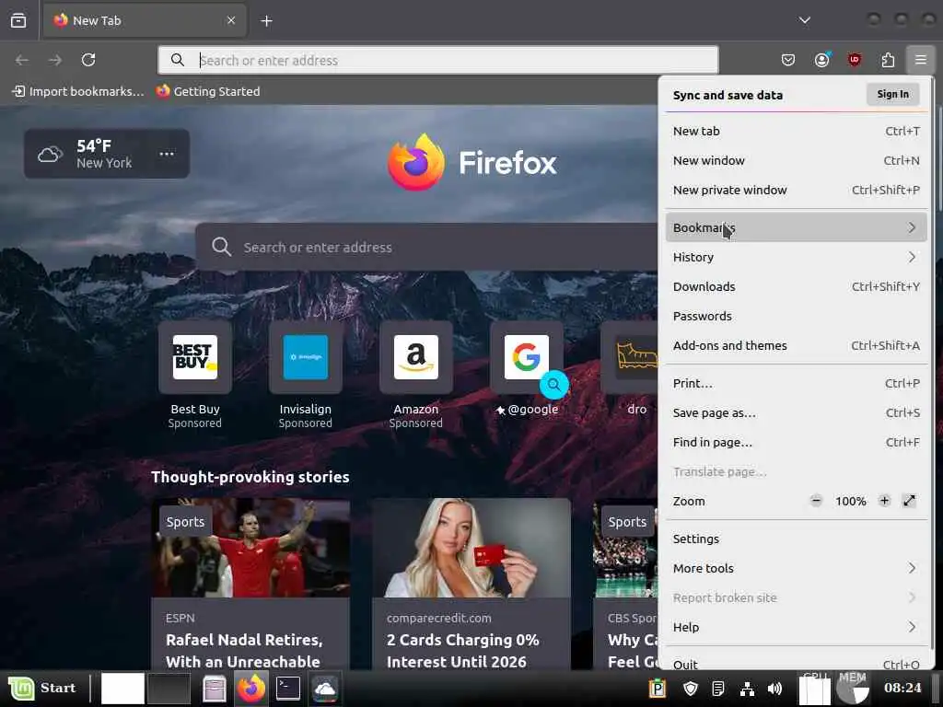Open the Getting Started bookmark

(208, 91)
